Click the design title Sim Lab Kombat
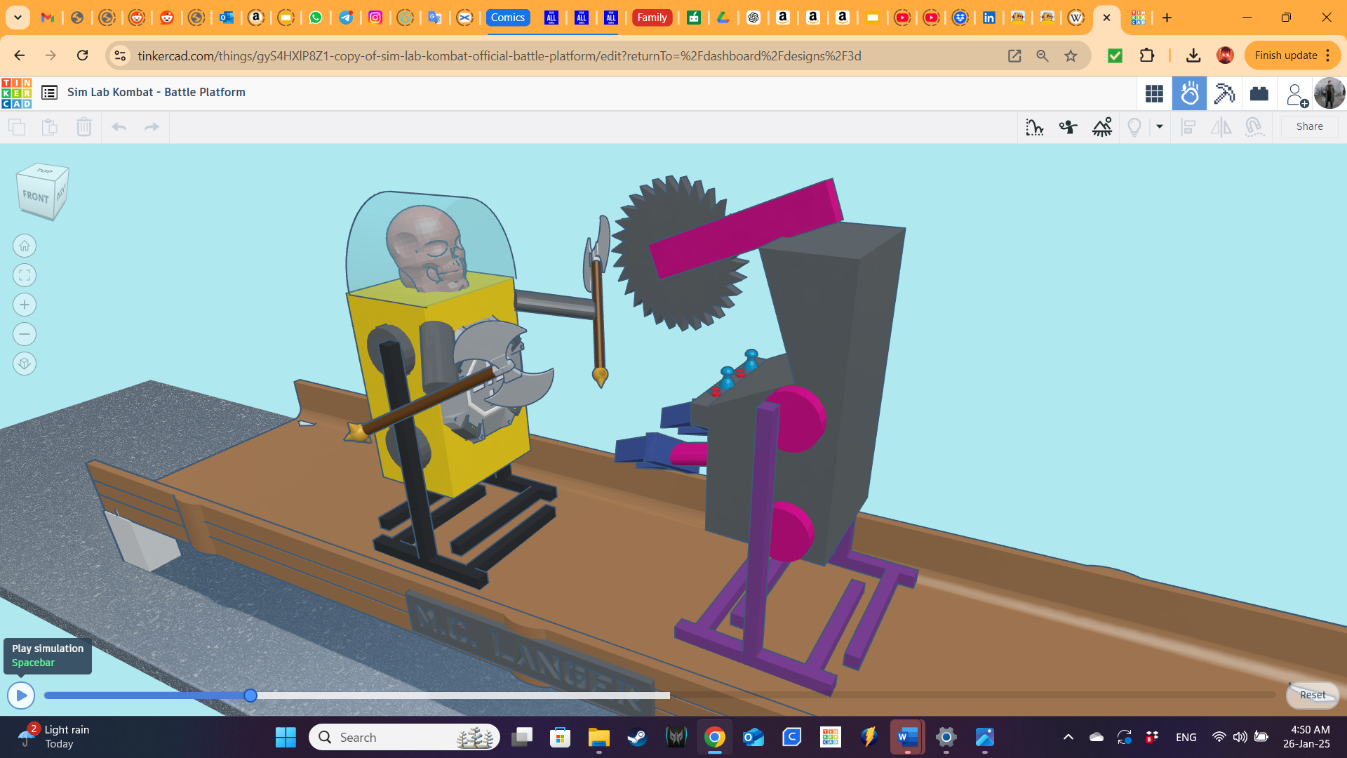Image resolution: width=1347 pixels, height=758 pixels. click(156, 92)
